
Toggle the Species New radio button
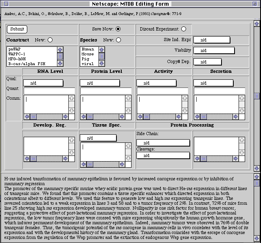[118, 40]
